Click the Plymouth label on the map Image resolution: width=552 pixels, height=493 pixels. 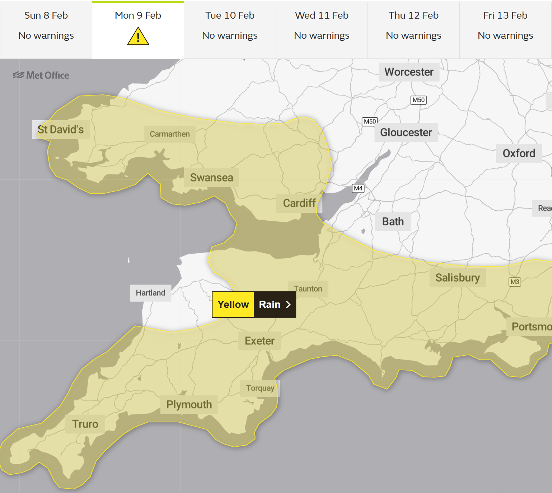coord(189,404)
